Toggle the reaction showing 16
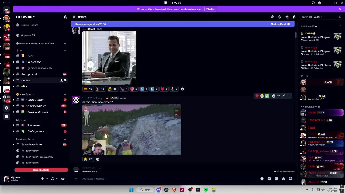The width and height of the screenshot is (345, 194). (x=112, y=89)
